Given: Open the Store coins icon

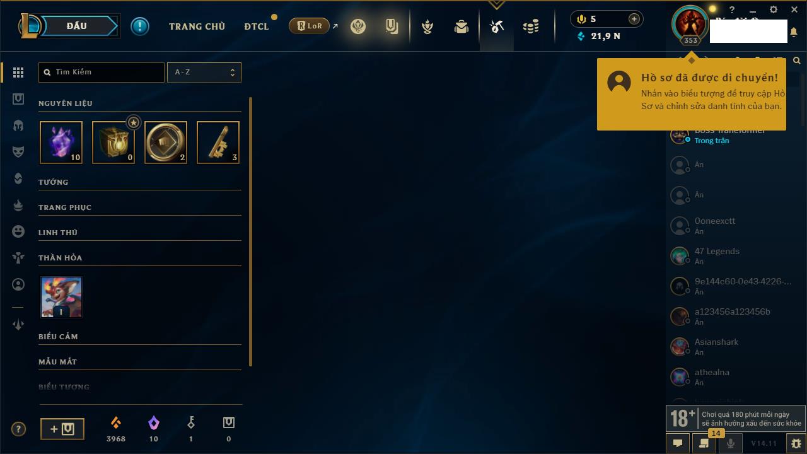Looking at the screenshot, I should point(531,26).
